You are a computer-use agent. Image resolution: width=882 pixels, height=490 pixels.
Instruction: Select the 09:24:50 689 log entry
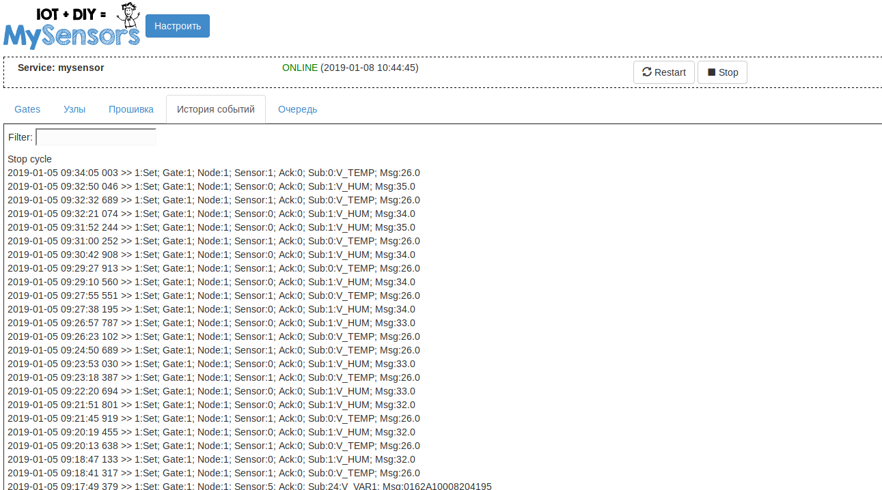click(214, 350)
